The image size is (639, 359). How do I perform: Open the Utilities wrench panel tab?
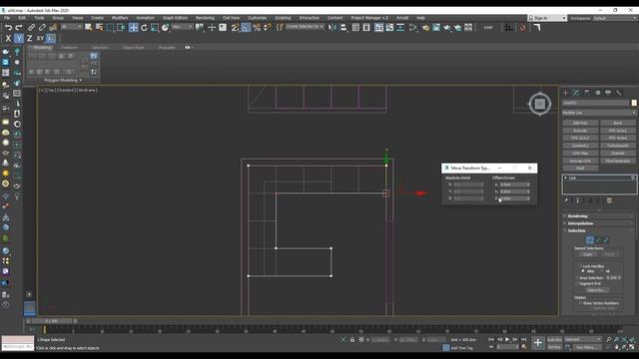click(619, 93)
